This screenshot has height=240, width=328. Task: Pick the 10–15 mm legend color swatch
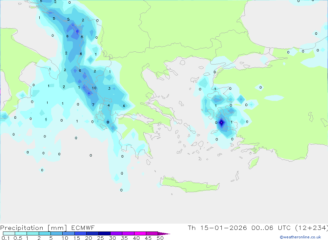(69, 233)
